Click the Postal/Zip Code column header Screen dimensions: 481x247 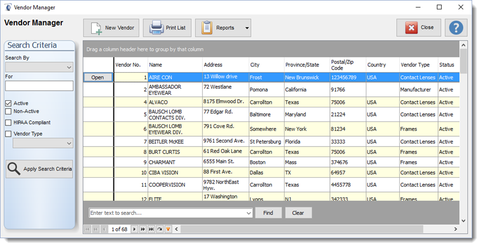click(348, 65)
